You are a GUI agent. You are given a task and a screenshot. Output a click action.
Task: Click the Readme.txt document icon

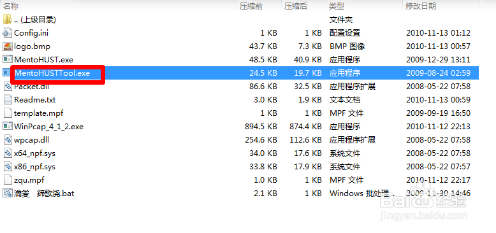[x=7, y=100]
